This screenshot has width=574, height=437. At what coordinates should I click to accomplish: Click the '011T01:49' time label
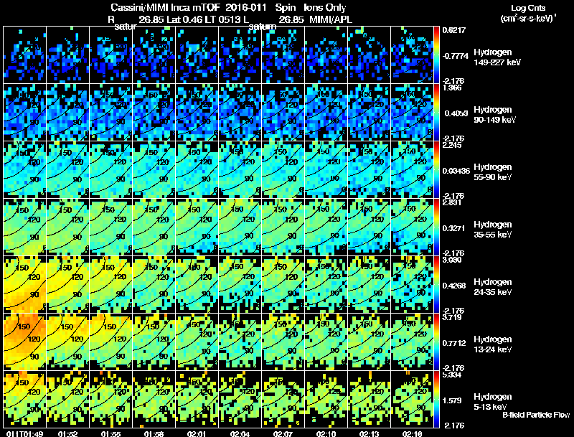point(25,433)
